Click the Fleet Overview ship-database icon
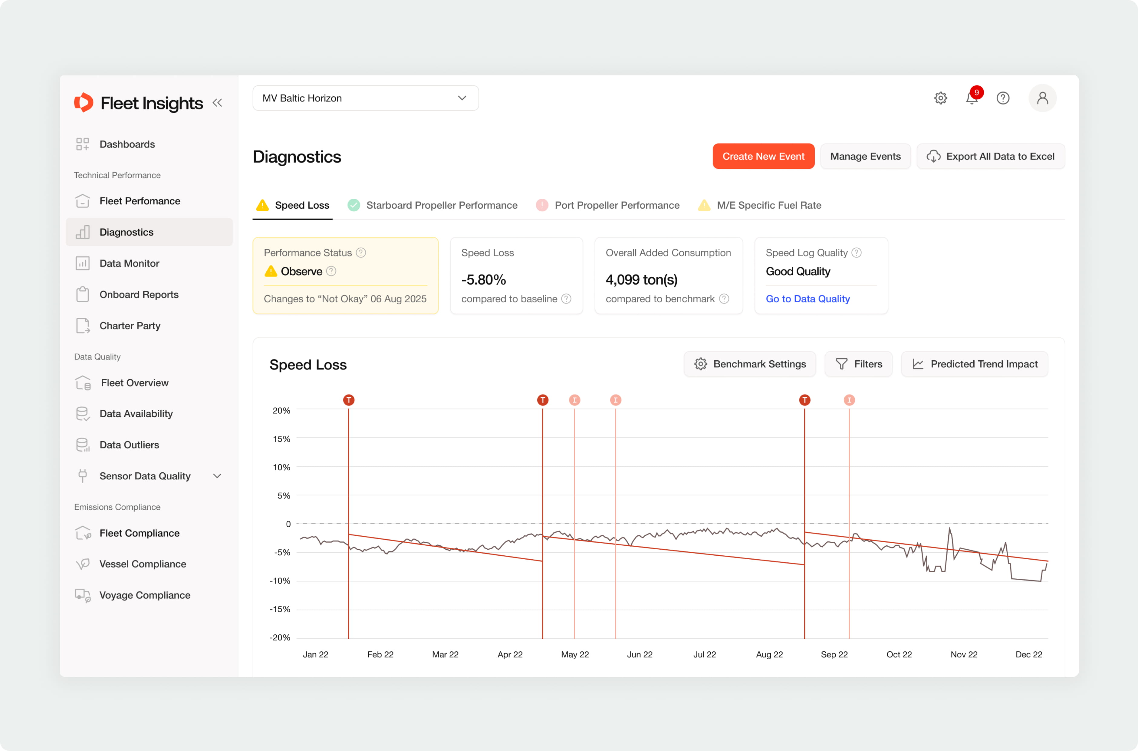 (83, 383)
